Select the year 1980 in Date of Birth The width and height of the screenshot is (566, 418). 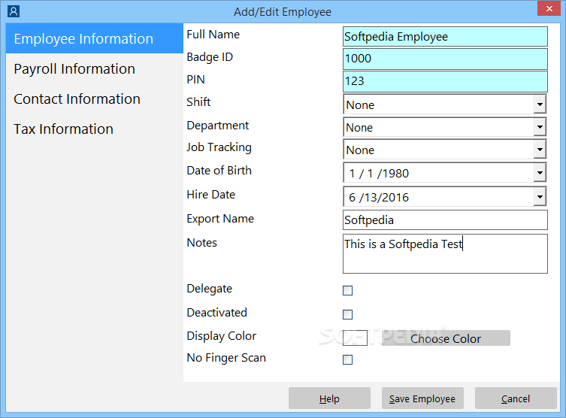[x=395, y=174]
